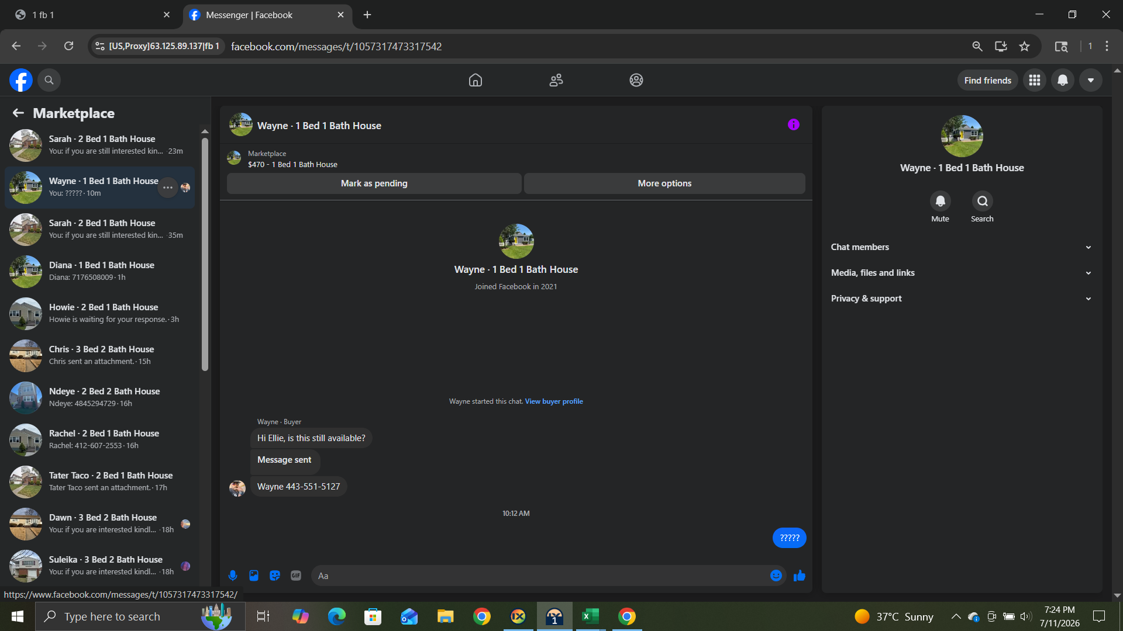Click the address bar URL
This screenshot has width=1123, height=631.
[x=336, y=46]
